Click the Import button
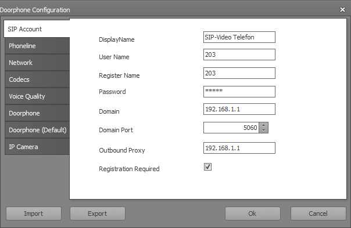Screen dimensions: 351x228 point(34,213)
